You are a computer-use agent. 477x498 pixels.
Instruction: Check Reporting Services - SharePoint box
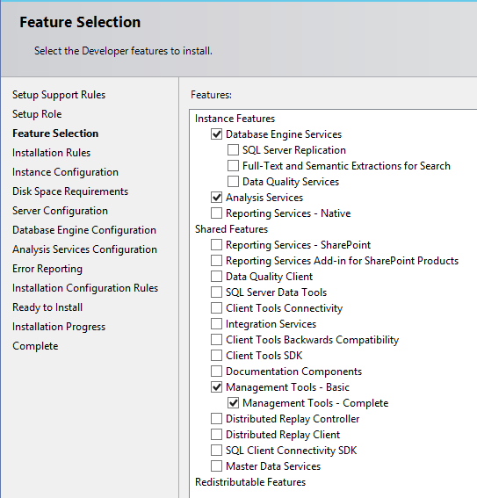(217, 245)
